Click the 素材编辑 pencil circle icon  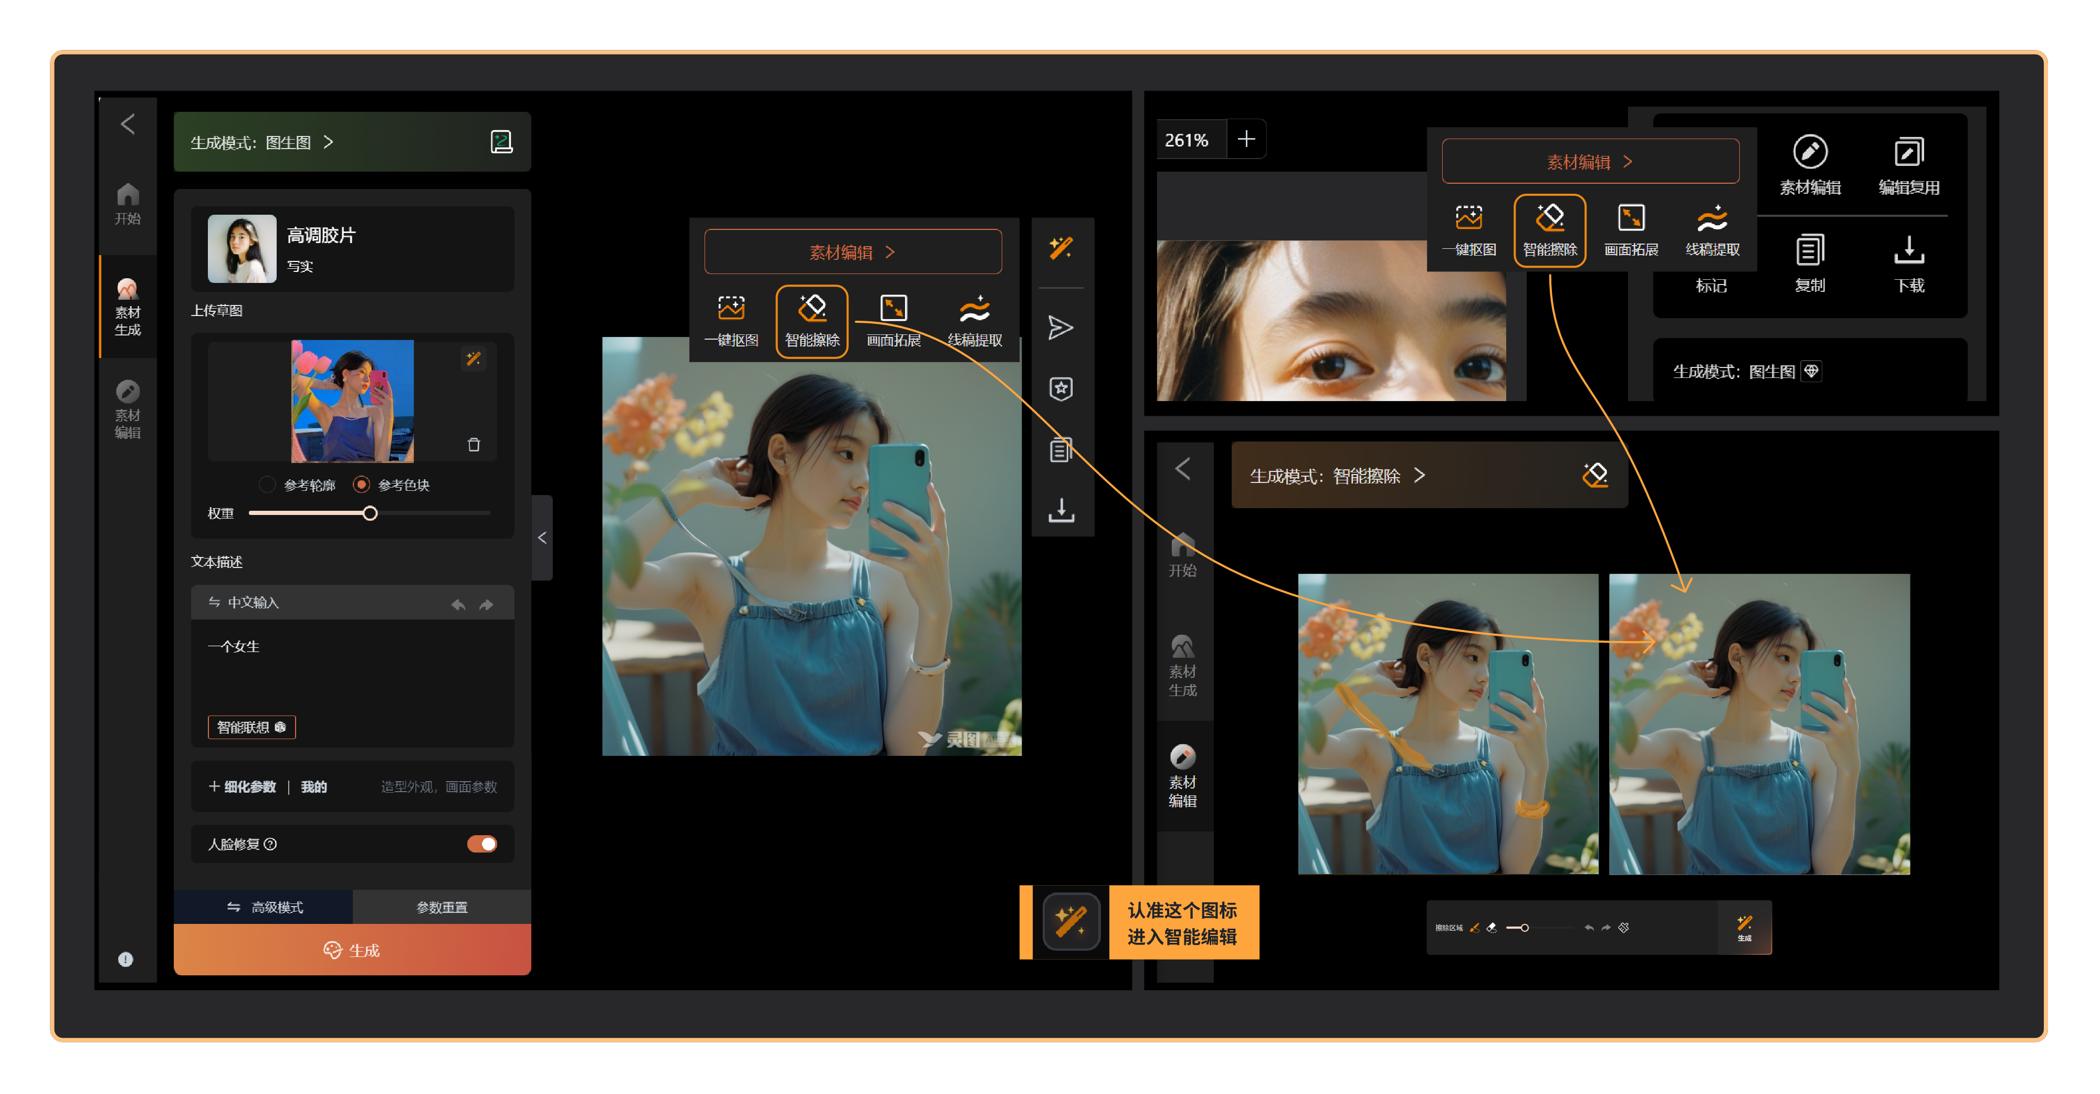(x=1810, y=152)
